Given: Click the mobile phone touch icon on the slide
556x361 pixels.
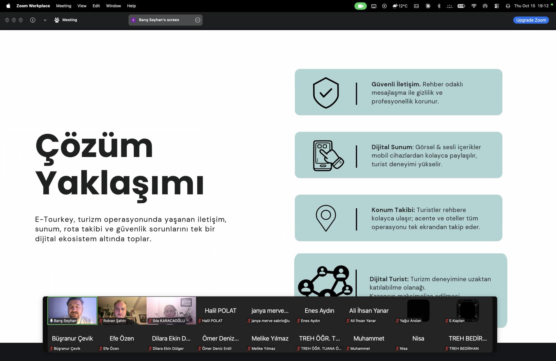Looking at the screenshot, I should pyautogui.click(x=328, y=156).
